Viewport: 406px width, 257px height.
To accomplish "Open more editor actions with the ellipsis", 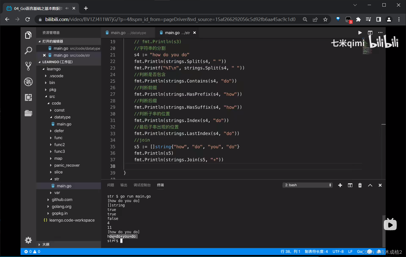I will 380,33.
